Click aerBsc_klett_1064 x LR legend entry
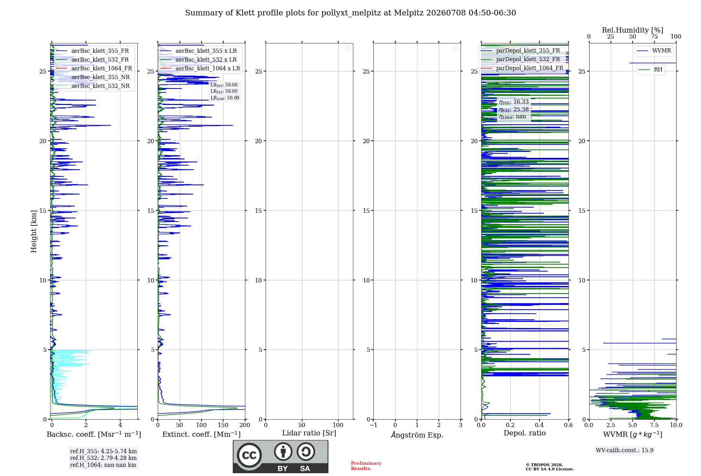This screenshot has height=476, width=701. click(x=200, y=68)
